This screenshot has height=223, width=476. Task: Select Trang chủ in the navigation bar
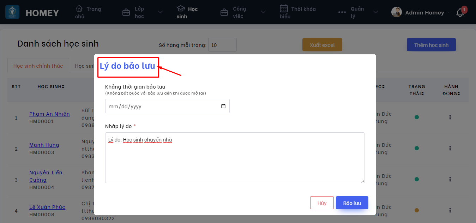point(88,12)
